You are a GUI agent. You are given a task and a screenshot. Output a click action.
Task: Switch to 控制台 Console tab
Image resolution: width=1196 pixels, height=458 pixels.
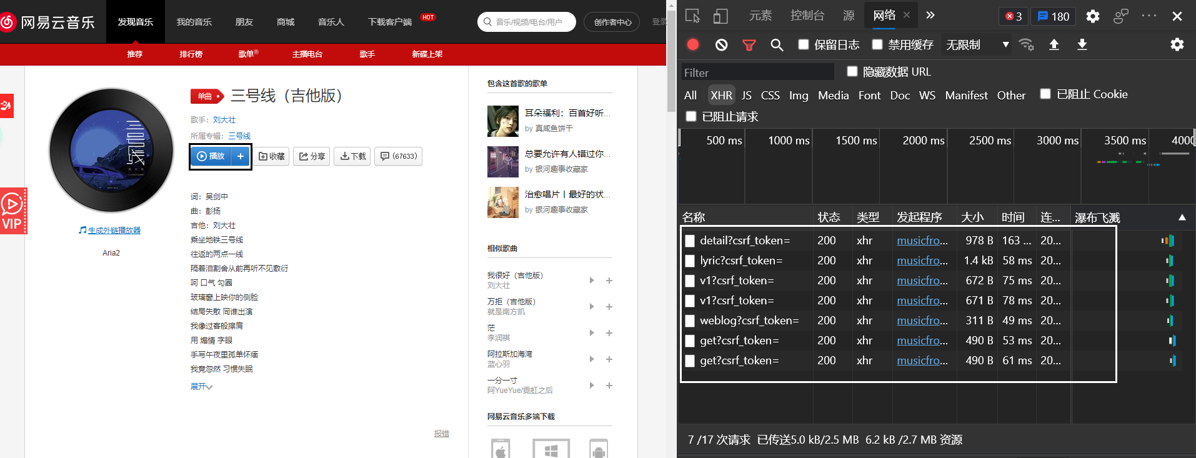[807, 16]
